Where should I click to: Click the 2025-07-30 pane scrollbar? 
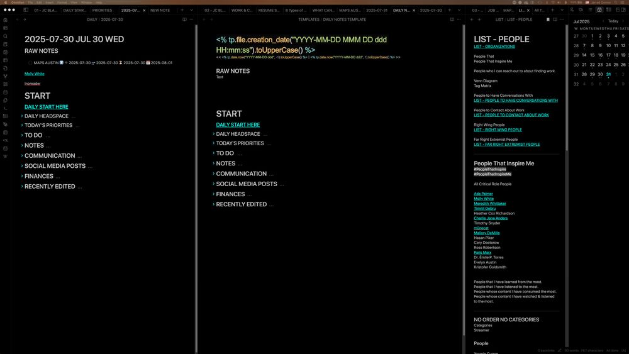pos(196,189)
